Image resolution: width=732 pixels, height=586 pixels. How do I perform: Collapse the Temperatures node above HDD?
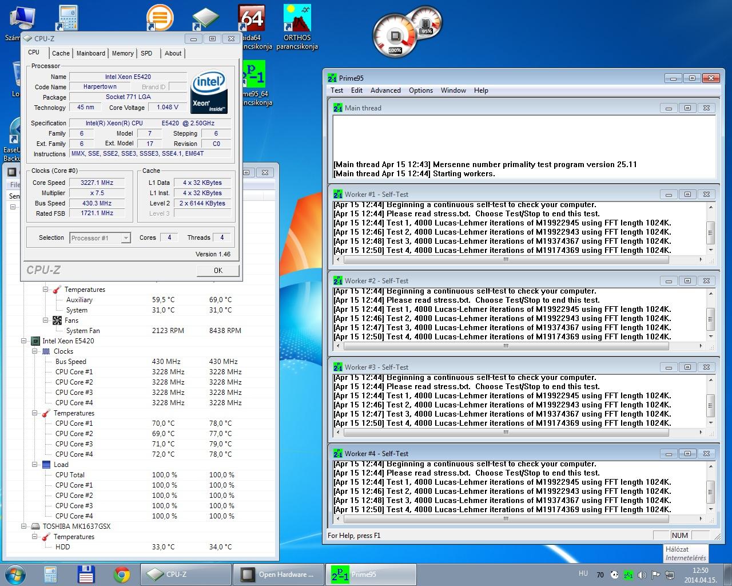[35, 537]
